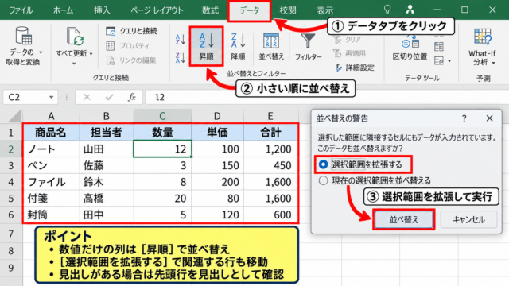Click the insert function fx icon
Image resolution: width=509 pixels, height=286 pixels.
(131, 97)
